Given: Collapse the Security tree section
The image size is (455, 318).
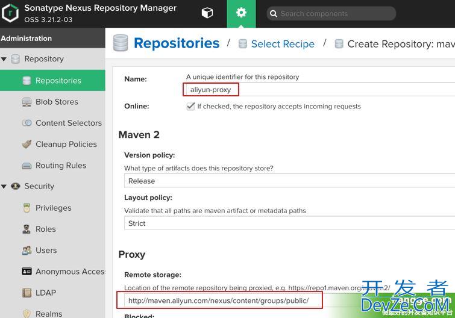Looking at the screenshot, I should [x=4, y=186].
